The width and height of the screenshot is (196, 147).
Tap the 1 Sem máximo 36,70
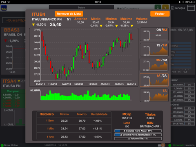(x=82, y=121)
